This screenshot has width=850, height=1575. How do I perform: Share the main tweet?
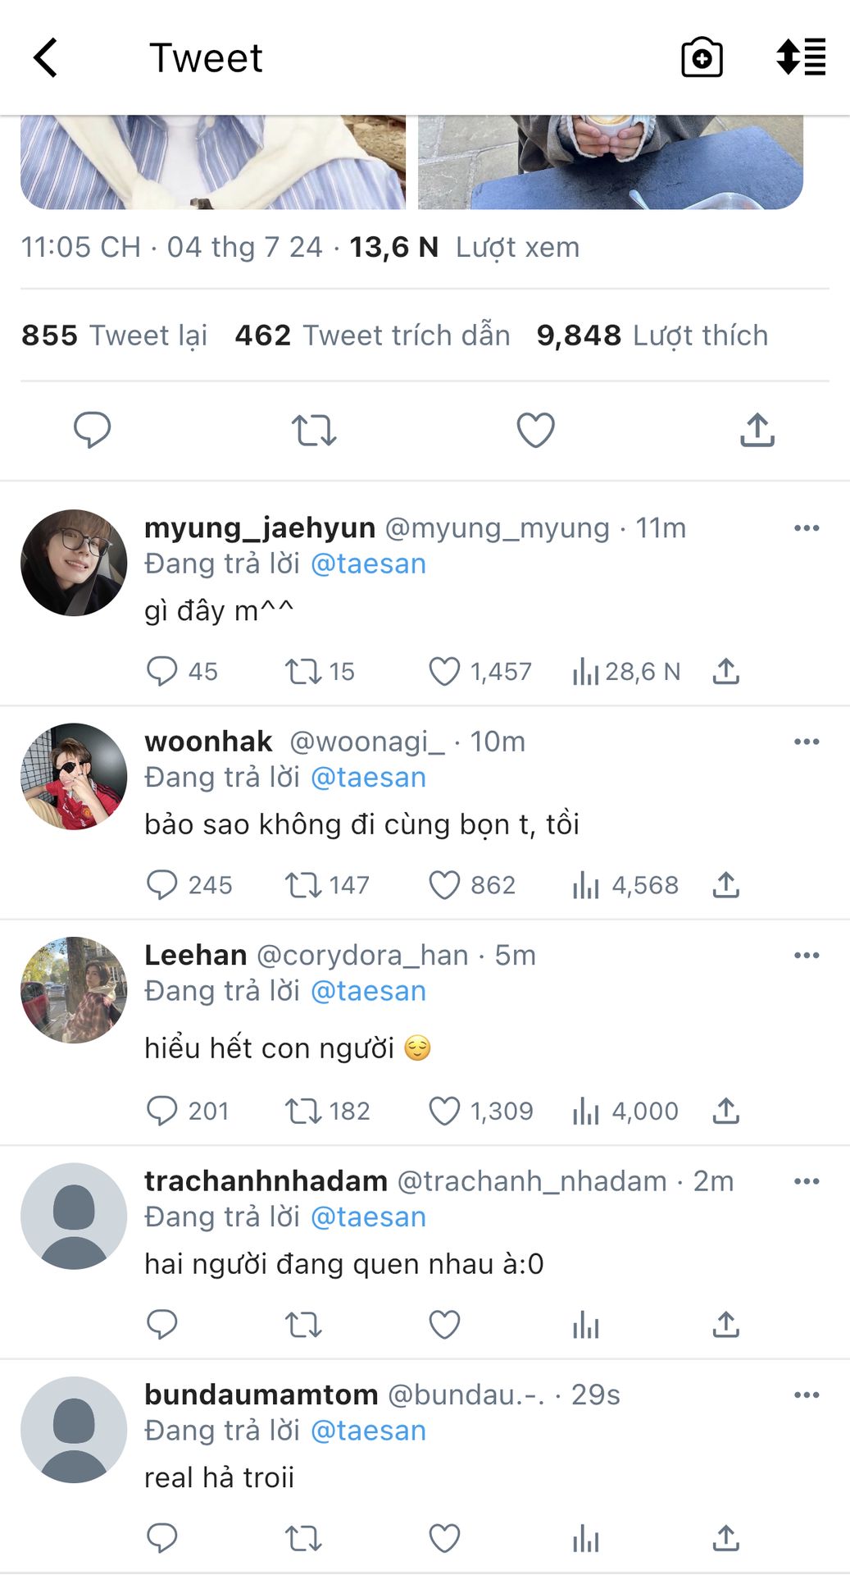click(x=757, y=430)
